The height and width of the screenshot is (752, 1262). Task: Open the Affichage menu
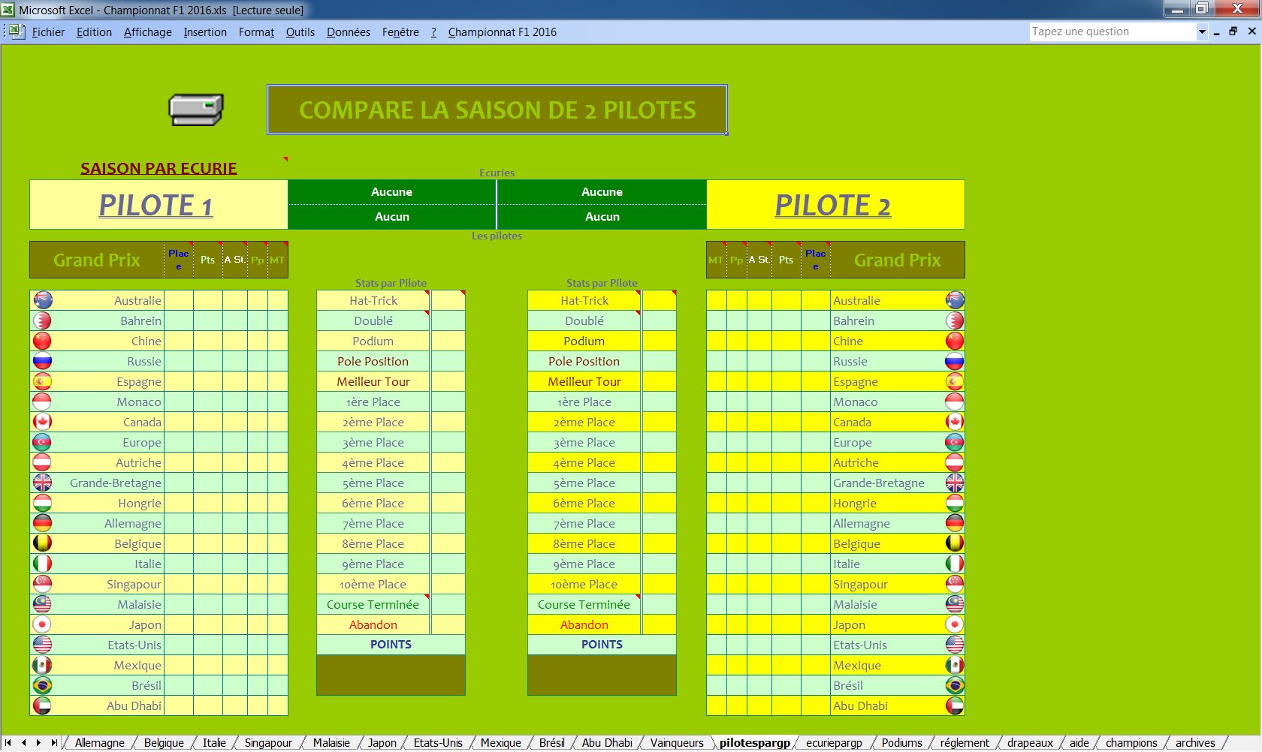pos(147,32)
